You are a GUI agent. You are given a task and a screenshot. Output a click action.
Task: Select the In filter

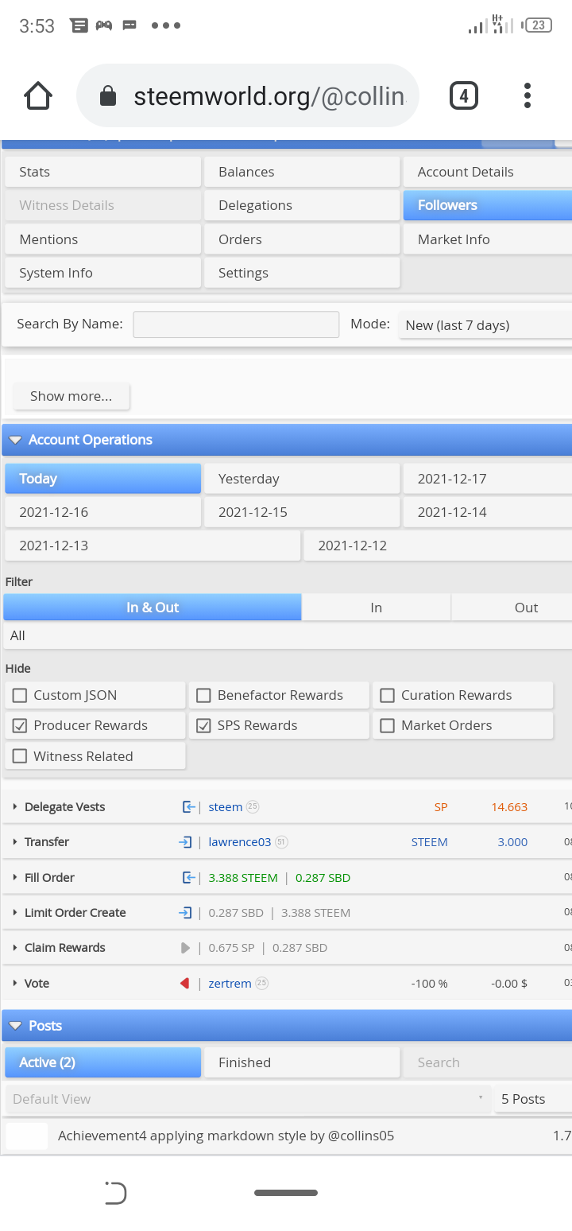tap(377, 608)
